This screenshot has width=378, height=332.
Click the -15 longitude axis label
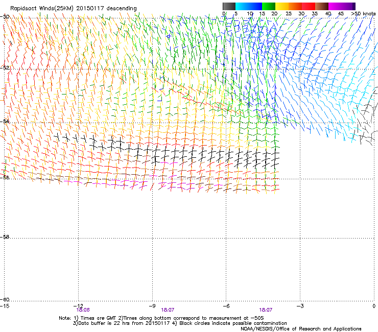click(x=5, y=306)
